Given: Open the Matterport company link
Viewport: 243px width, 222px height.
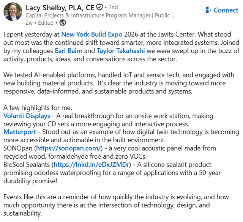Looking at the screenshot, I should (20, 132).
